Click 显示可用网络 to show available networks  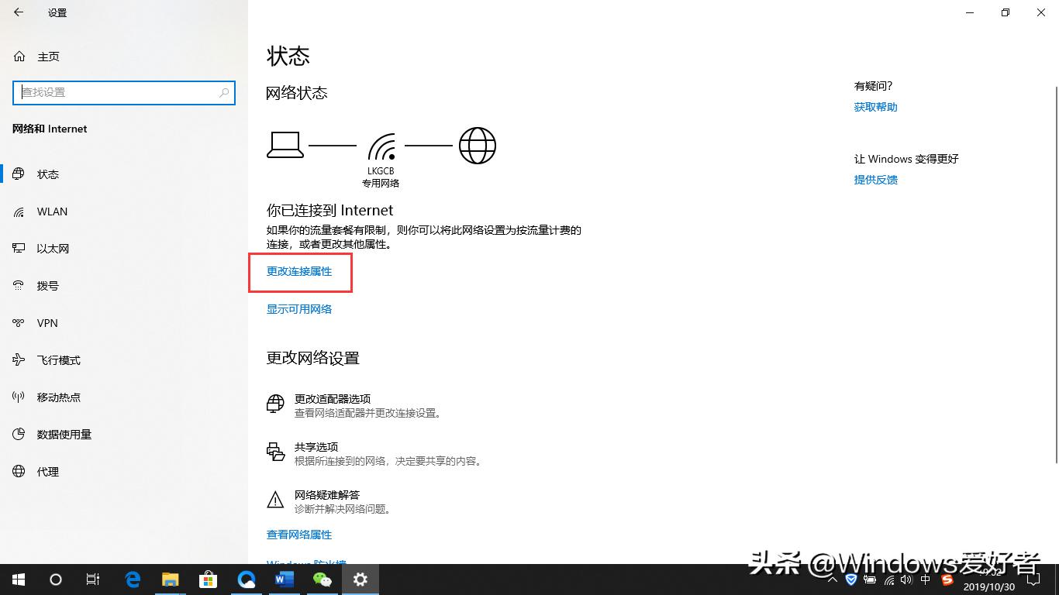tap(299, 308)
